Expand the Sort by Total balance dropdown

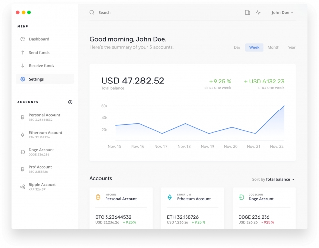274,180
